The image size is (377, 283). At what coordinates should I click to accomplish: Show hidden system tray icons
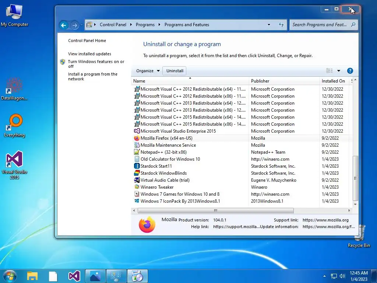pos(325,276)
